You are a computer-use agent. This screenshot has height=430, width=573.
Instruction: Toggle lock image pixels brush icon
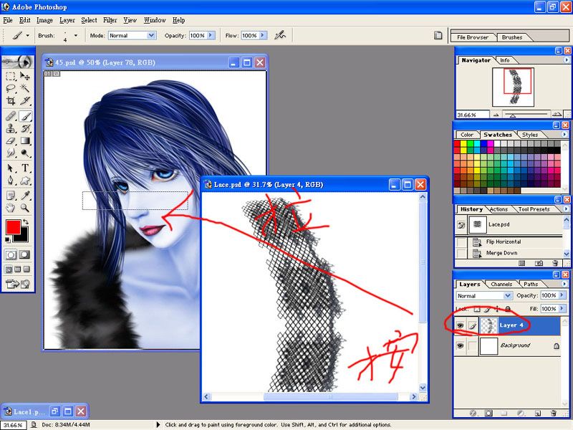click(488, 310)
